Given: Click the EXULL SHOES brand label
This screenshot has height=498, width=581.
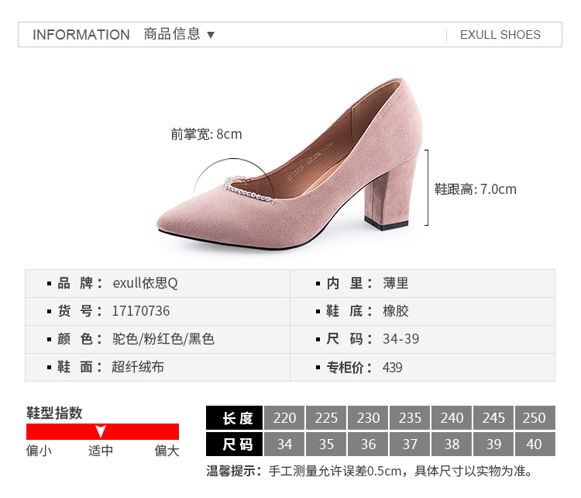Looking at the screenshot, I should pyautogui.click(x=500, y=35).
